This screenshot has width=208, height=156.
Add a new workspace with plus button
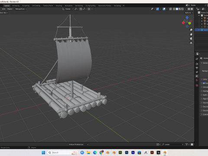[123, 6]
